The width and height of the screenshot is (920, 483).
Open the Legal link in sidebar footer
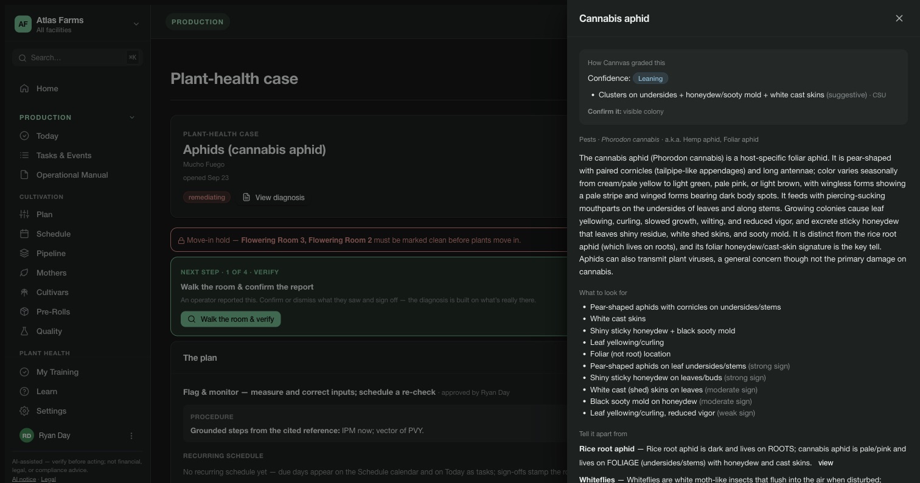tap(48, 479)
